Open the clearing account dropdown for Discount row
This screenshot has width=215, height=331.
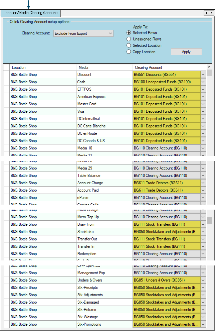203,75
